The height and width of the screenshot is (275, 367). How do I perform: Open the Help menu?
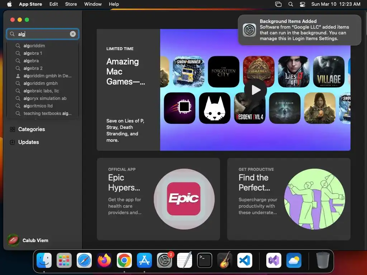coord(114,4)
